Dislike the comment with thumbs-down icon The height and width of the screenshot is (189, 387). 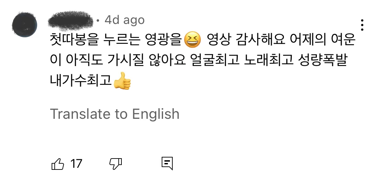coord(116,164)
